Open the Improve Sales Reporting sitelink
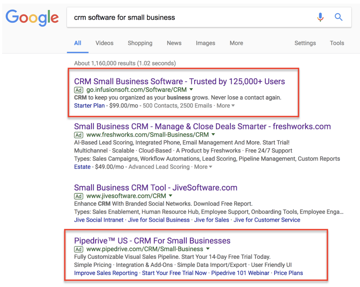The height and width of the screenshot is (287, 360). [106, 273]
